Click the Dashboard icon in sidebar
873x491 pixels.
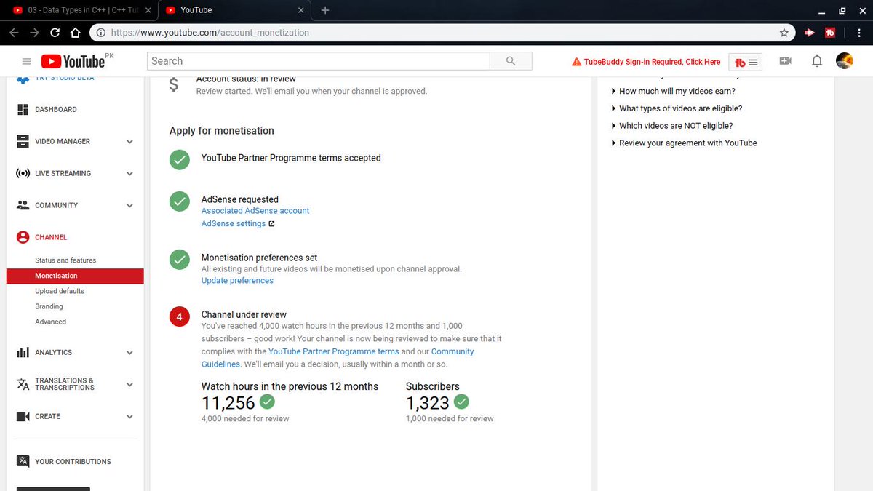point(23,109)
